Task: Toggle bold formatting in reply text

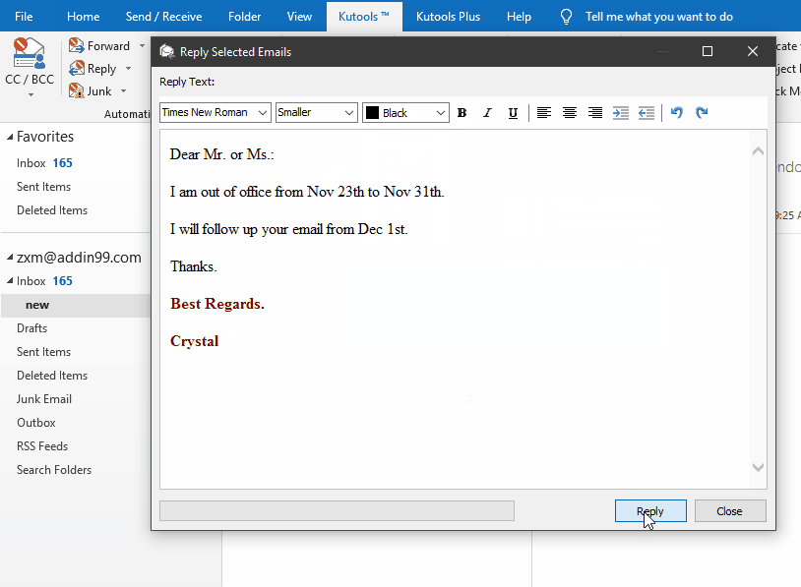Action: [462, 112]
